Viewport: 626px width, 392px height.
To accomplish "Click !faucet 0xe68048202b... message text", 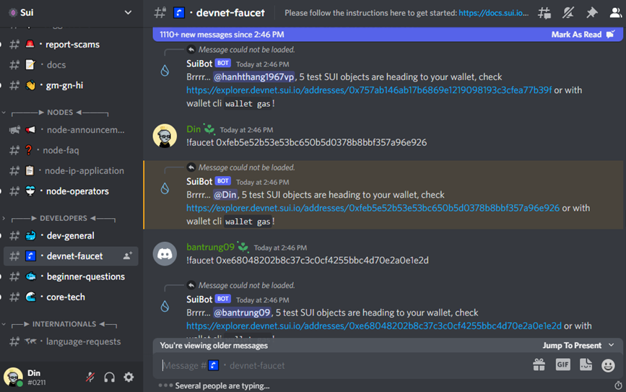I will pos(308,261).
